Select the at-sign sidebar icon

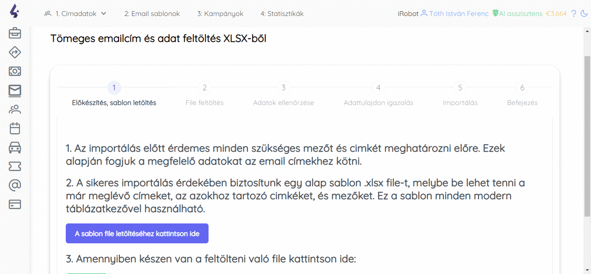tap(15, 185)
